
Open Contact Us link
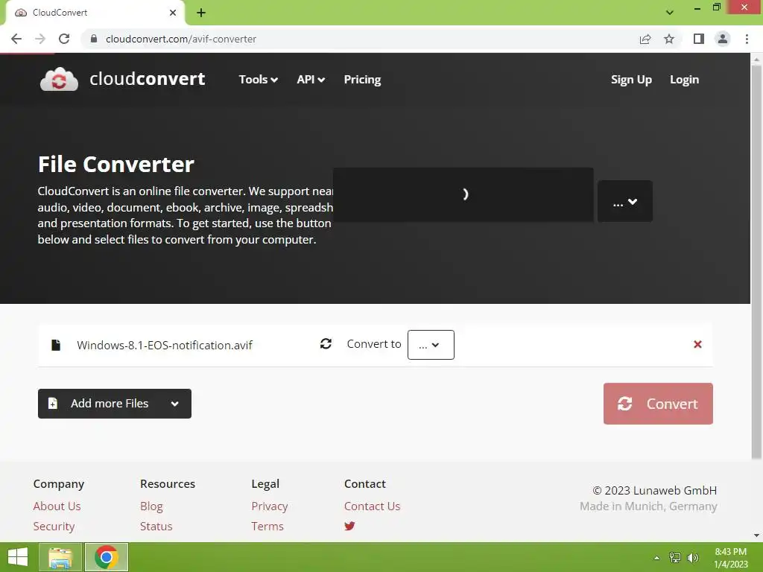click(373, 506)
